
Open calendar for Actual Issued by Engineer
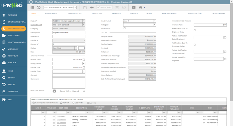(225, 59)
